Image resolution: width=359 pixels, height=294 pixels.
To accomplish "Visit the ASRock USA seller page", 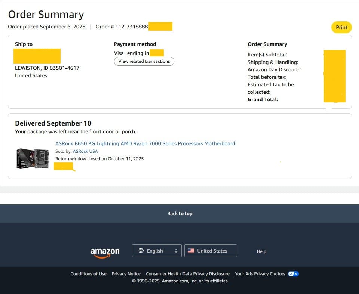I will click(x=85, y=151).
